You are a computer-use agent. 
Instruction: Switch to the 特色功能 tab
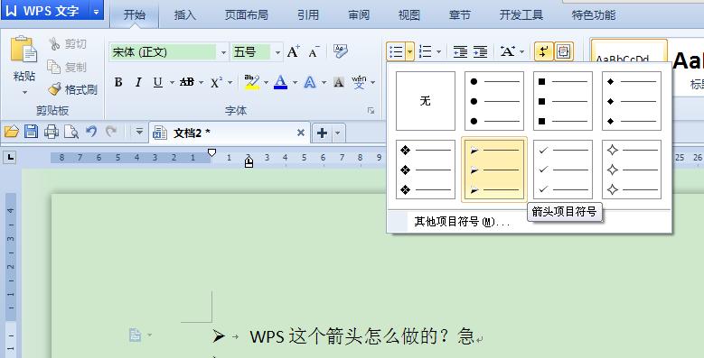(594, 14)
